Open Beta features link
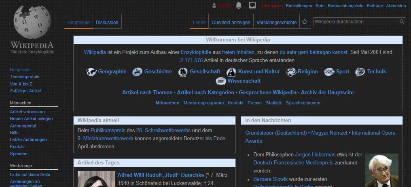This screenshot has width=411, height=187. point(320,6)
